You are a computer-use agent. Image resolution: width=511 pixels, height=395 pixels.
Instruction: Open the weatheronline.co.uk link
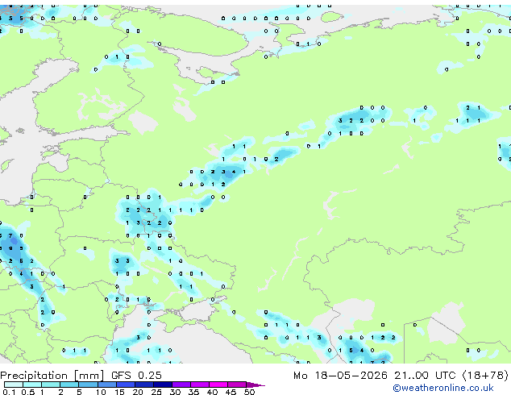[443, 388]
